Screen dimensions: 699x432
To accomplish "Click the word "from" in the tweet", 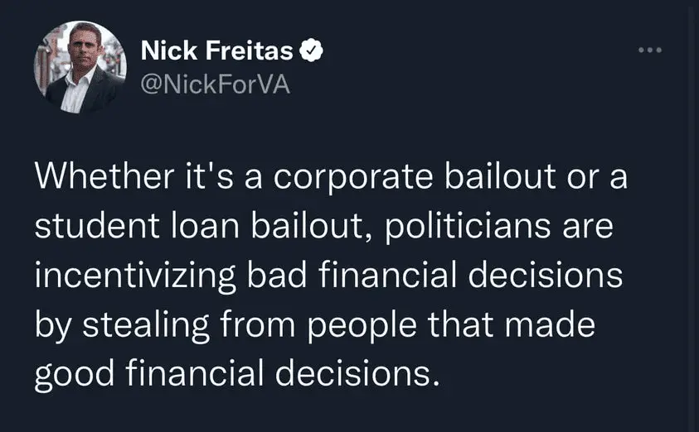I will coord(261,325).
